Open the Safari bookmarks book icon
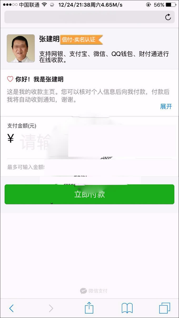This screenshot has width=179, height=318. 127,308
